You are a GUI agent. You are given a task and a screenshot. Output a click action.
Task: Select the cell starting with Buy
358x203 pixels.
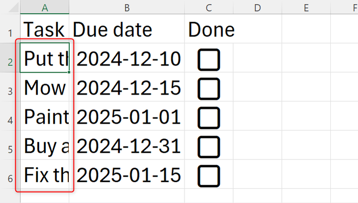44,146
